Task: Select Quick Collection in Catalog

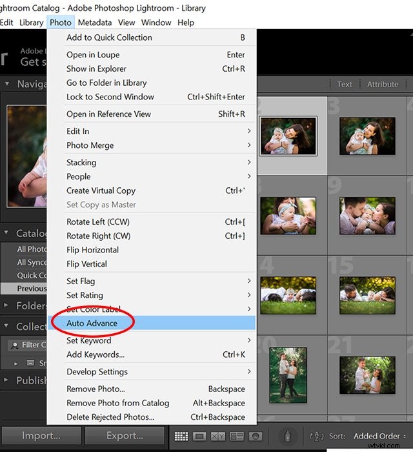Action: (24, 276)
